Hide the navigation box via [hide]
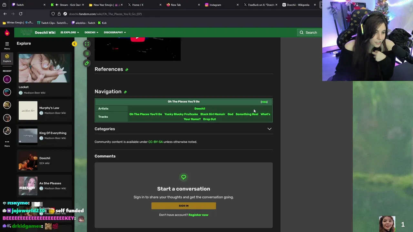Viewport: 413px width, 232px height. 264,102
